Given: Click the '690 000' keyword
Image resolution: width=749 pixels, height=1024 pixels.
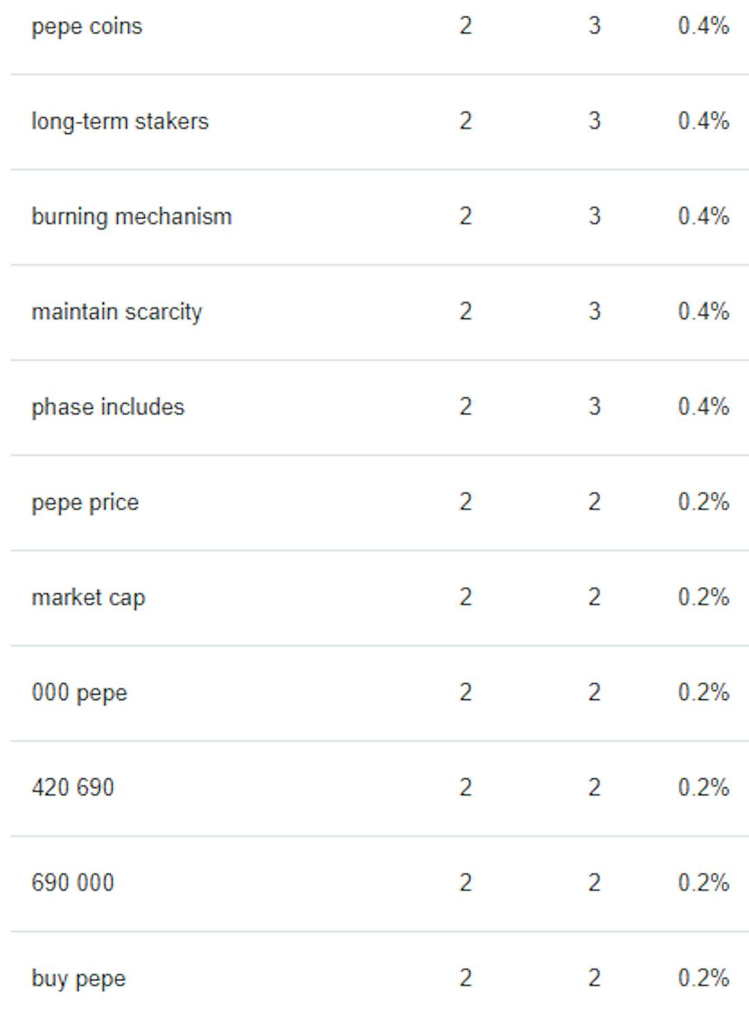Looking at the screenshot, I should [73, 882].
